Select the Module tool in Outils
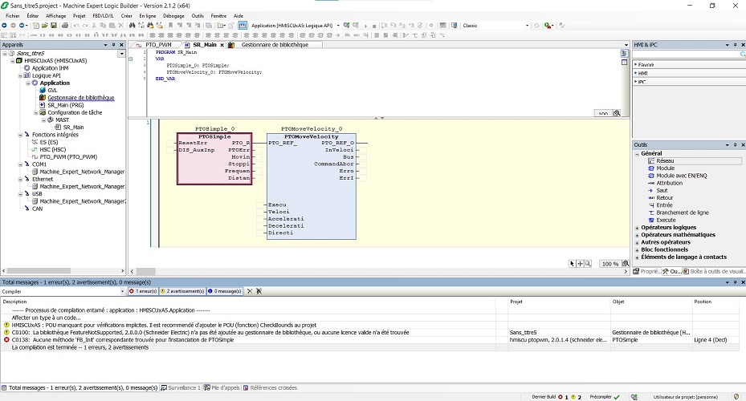 pos(665,168)
